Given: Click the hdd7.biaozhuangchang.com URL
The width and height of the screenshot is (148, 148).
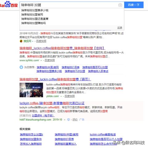Looking at the screenshot, I should point(35,120).
